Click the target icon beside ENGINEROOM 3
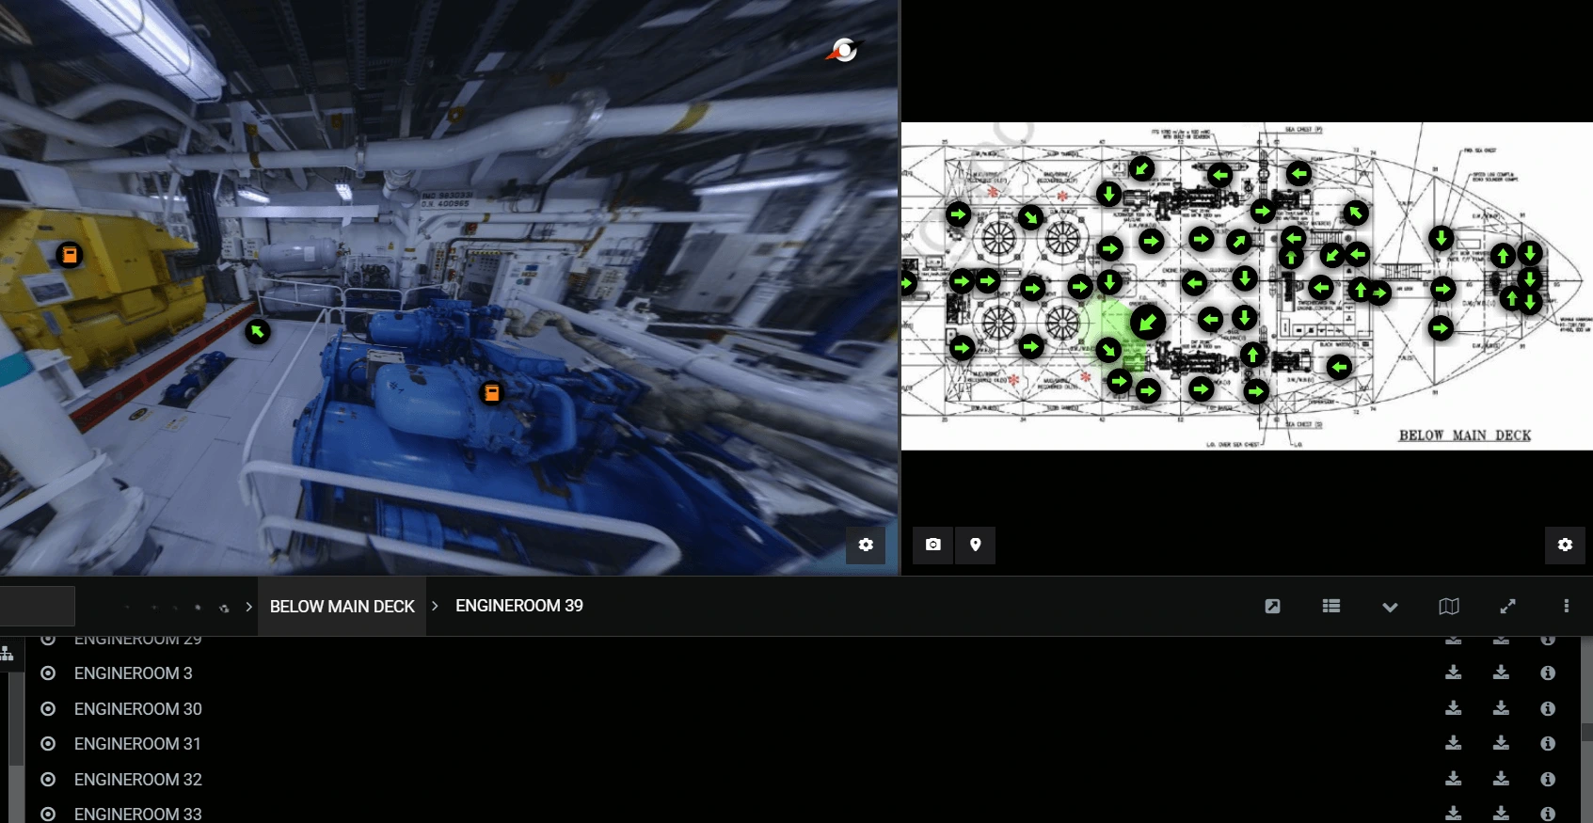Screen dimensions: 1593x823 coord(48,673)
